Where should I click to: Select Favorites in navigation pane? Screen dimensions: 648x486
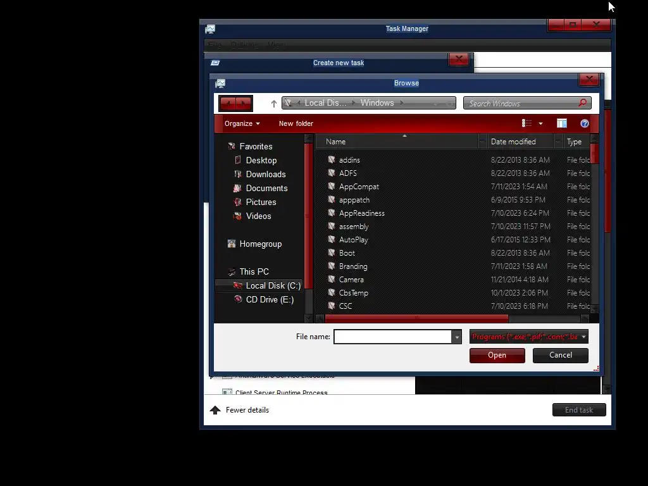pos(256,146)
